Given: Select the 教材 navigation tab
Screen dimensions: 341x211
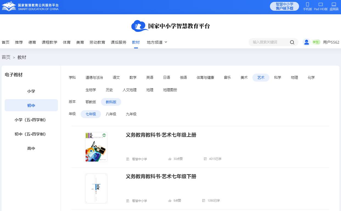Looking at the screenshot, I should 136,42.
